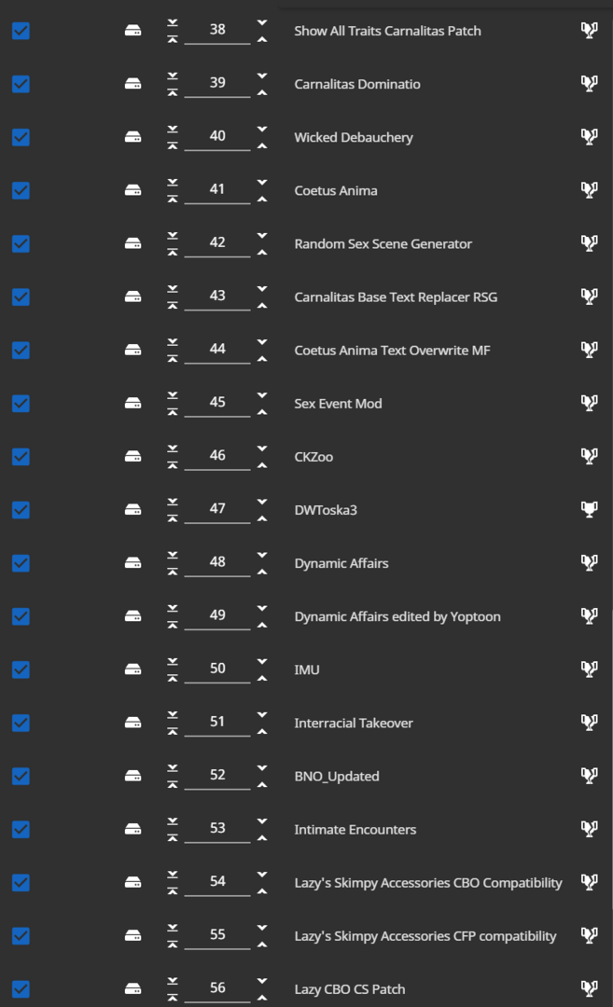Move Intimate Encounters to bottom of list

(x=173, y=821)
